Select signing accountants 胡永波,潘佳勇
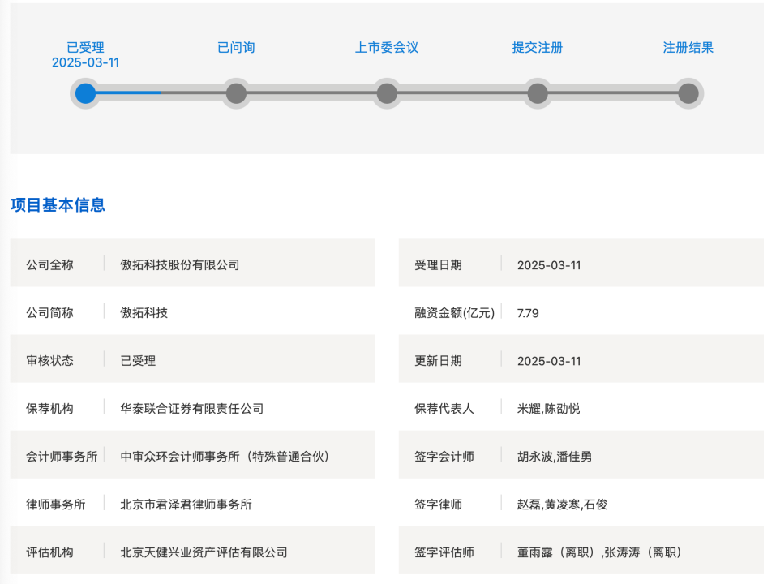The width and height of the screenshot is (776, 584). [555, 457]
